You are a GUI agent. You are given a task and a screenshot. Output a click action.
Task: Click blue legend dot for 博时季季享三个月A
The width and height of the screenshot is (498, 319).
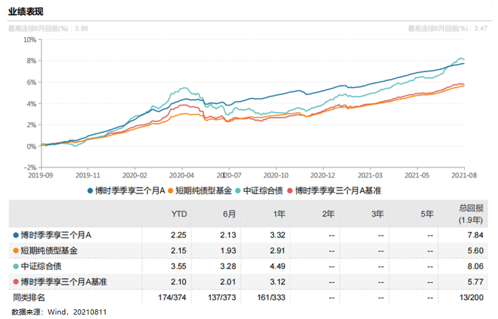coord(91,190)
